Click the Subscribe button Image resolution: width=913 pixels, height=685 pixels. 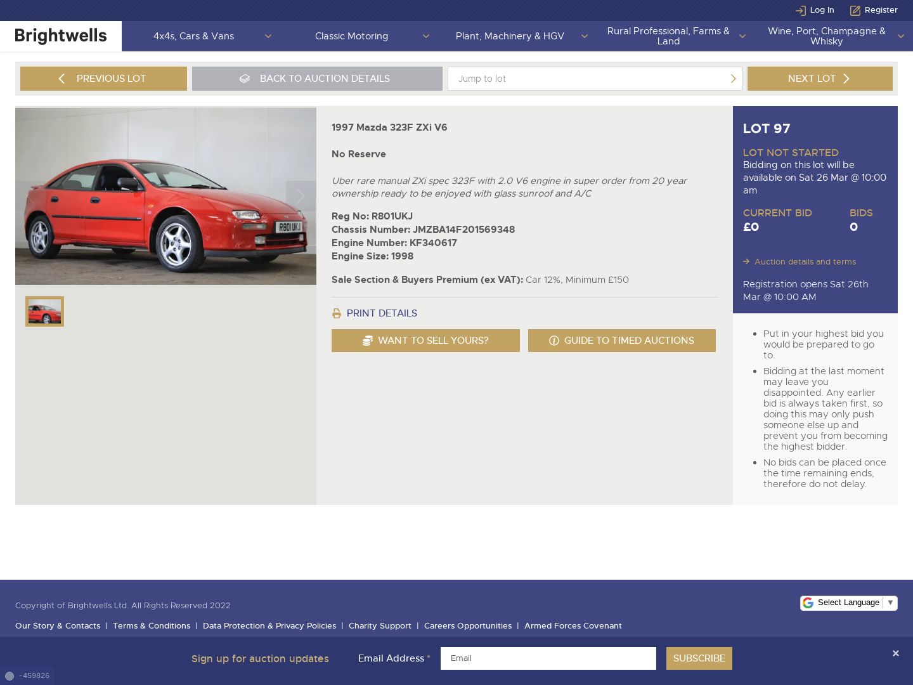[699, 658]
